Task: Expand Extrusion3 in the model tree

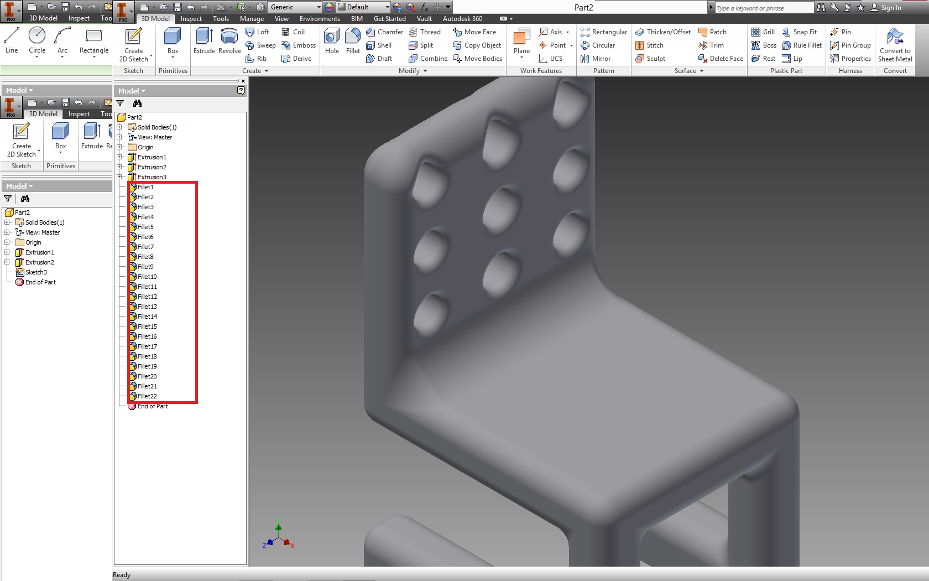Action: (x=119, y=177)
